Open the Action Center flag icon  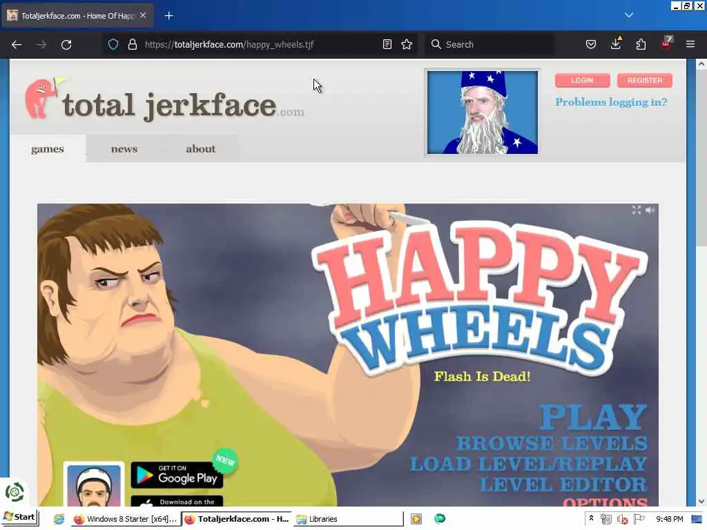click(639, 519)
